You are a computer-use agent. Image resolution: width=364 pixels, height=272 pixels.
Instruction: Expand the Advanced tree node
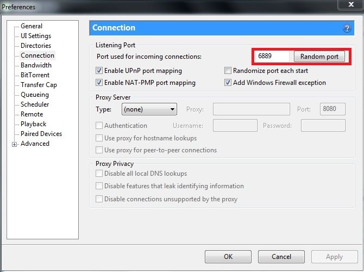pyautogui.click(x=15, y=144)
